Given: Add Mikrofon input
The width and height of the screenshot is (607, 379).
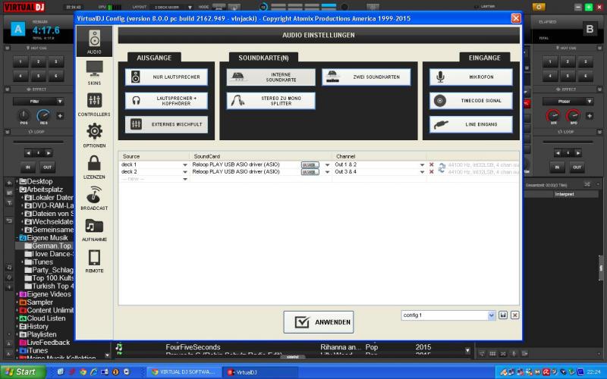Looking at the screenshot, I should pos(471,77).
